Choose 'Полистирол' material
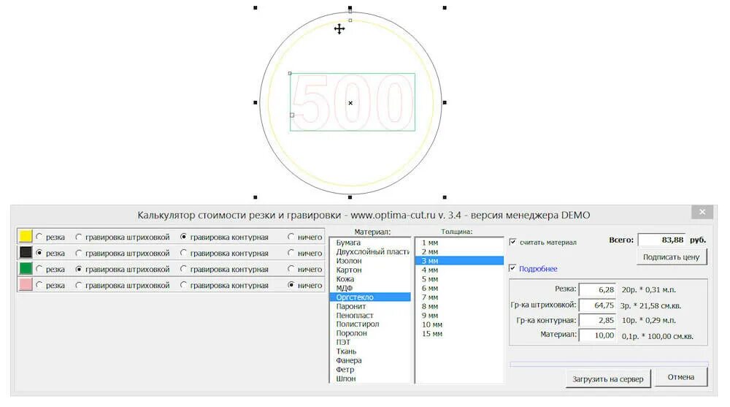Screen dimensions: 730x407 [370, 324]
